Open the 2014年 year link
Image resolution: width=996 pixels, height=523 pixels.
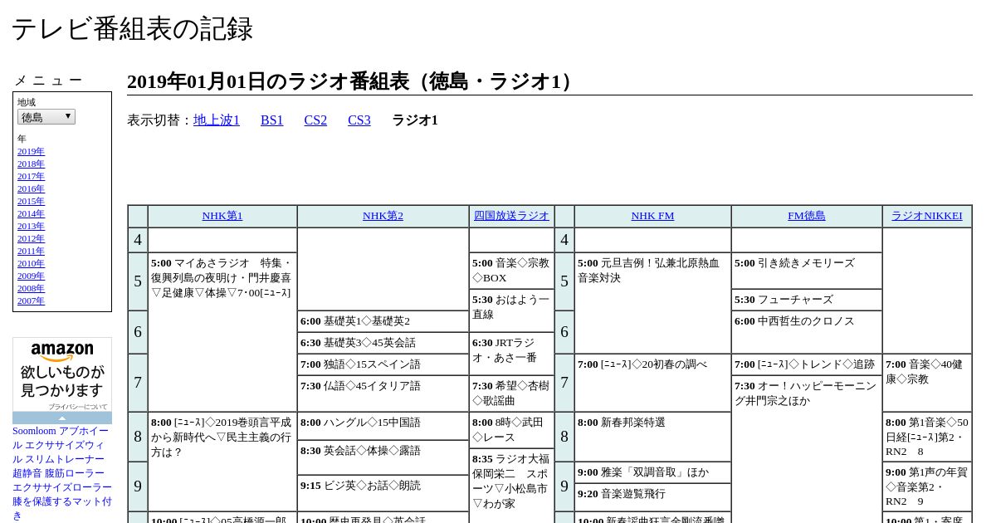31,213
